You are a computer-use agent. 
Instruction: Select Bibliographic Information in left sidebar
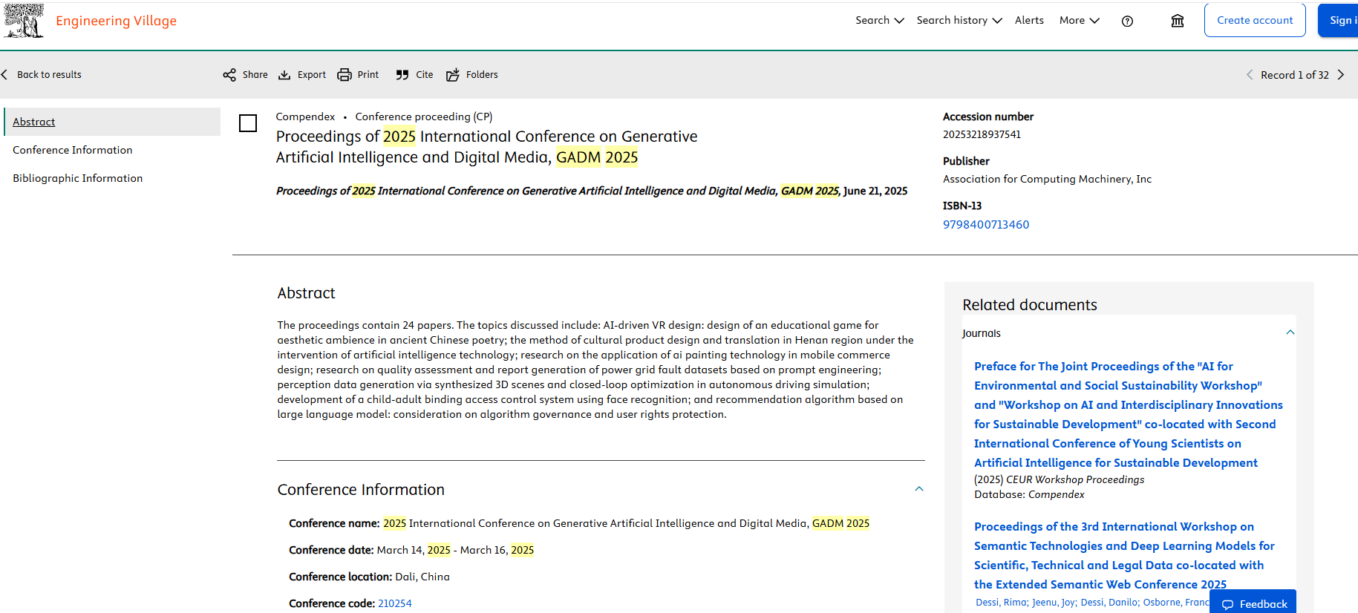coord(78,178)
